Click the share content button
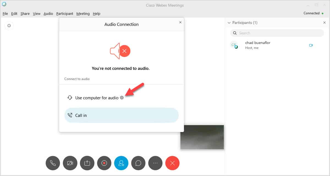The height and width of the screenshot is (176, 330). pyautogui.click(x=87, y=163)
